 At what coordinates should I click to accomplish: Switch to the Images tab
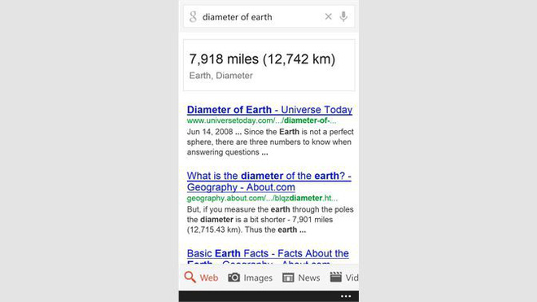[258, 278]
